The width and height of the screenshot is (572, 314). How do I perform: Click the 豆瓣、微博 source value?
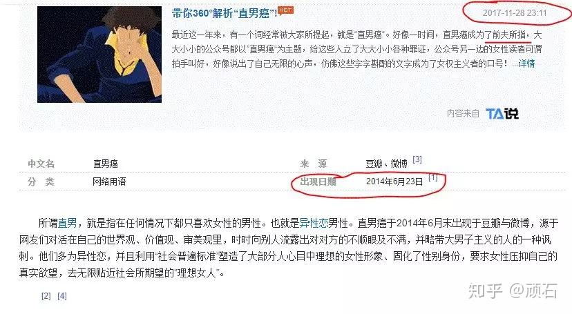tap(387, 164)
